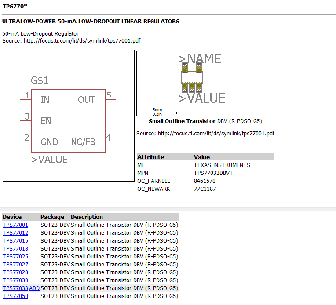Click the MF value TEXAS INSTRUMENTS
The image size is (336, 305).
coord(222,165)
